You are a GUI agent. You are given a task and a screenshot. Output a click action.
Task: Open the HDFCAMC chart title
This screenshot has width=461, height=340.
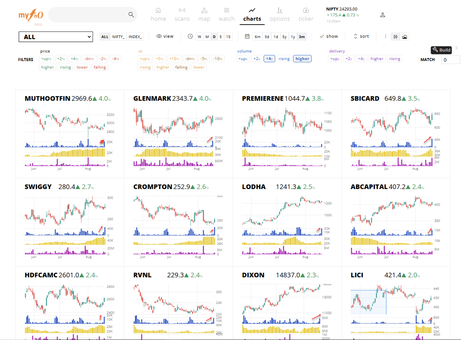(x=41, y=275)
